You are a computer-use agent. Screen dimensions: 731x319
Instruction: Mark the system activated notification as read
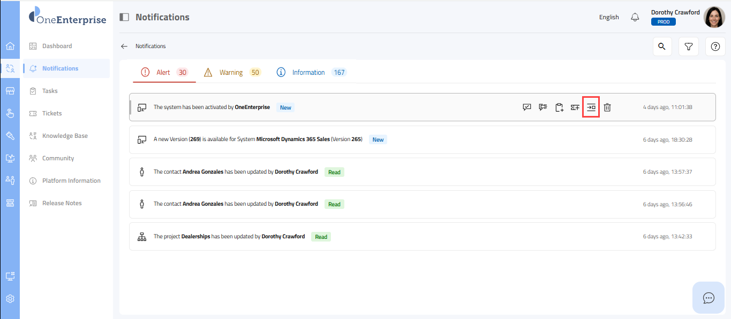(x=527, y=107)
